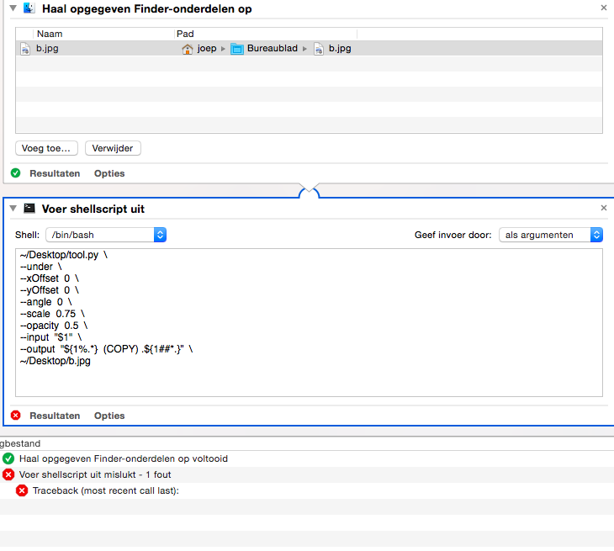Click the red error icon next to Traceback
This screenshot has width=614, height=551.
click(x=22, y=490)
